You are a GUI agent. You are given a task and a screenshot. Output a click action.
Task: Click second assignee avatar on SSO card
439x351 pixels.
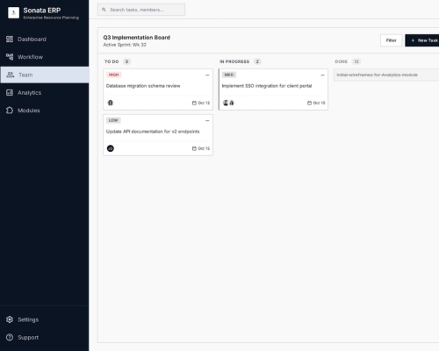pyautogui.click(x=232, y=103)
